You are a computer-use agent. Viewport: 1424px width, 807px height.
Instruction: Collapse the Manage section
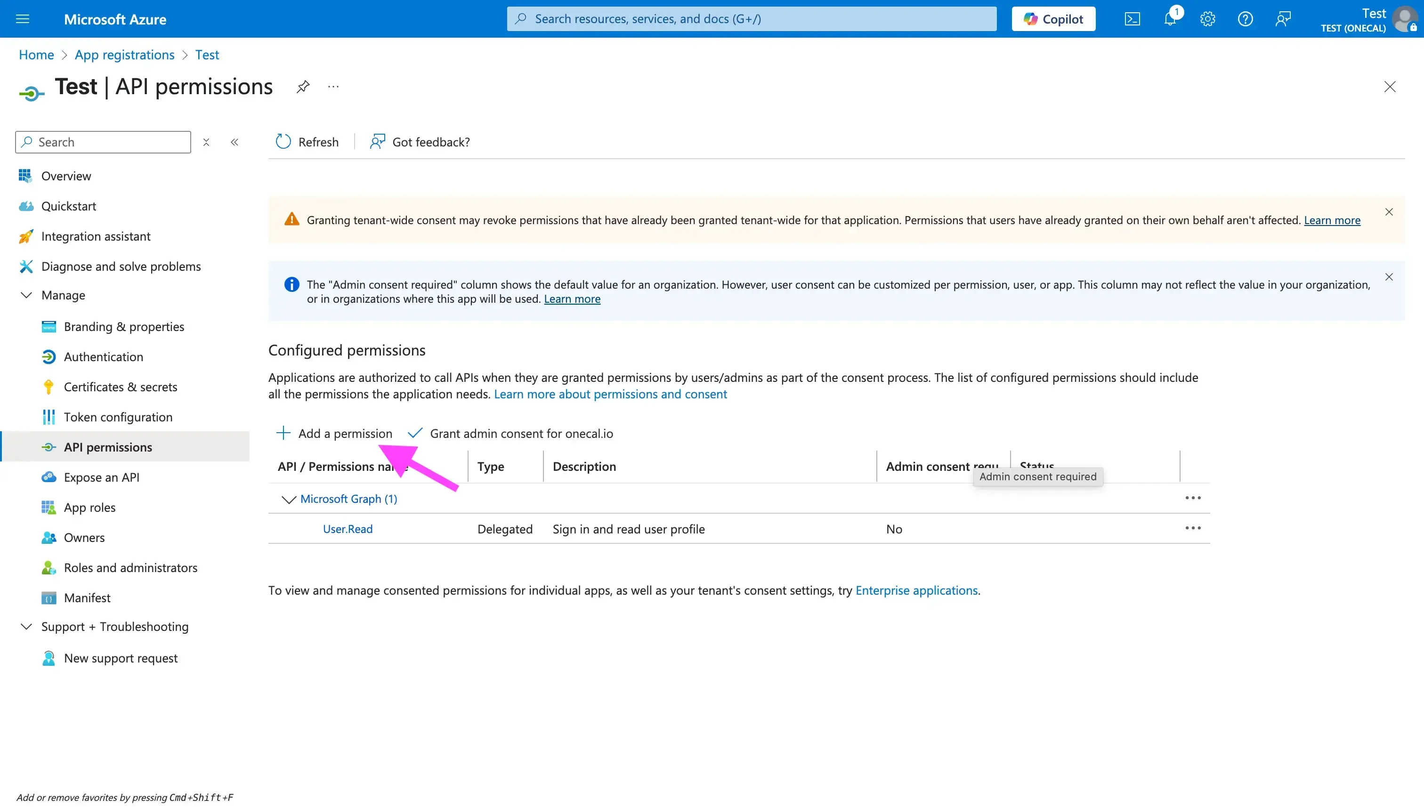click(x=26, y=295)
